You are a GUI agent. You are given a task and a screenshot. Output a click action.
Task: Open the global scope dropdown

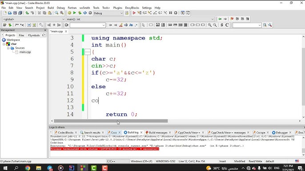pyautogui.click(x=33, y=19)
